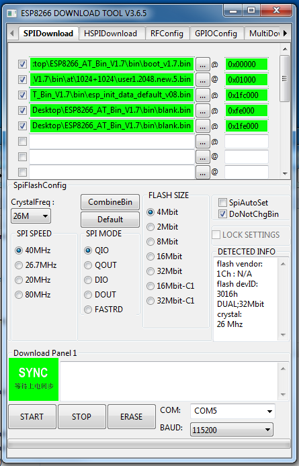Click file list scroll down arrow
Viewport: 299px width, 466px height.
285,173
